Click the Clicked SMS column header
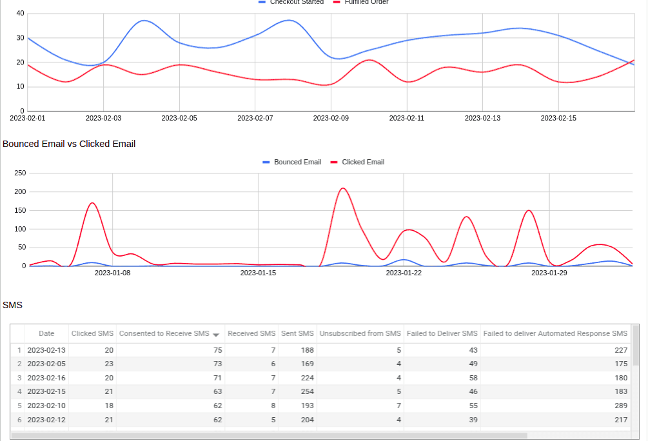Screen dimensions: 648x441 92,333
